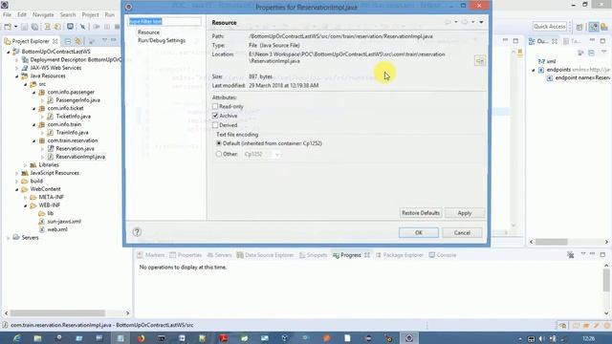Open the New wizard dropdown arrow
The height and width of the screenshot is (344, 612).
click(x=15, y=27)
